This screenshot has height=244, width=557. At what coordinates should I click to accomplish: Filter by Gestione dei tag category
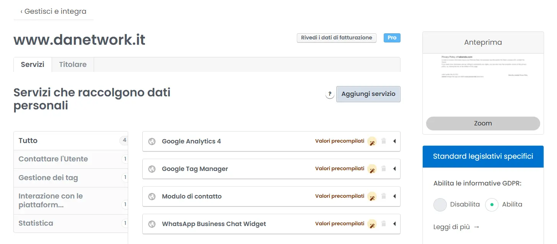coord(71,178)
